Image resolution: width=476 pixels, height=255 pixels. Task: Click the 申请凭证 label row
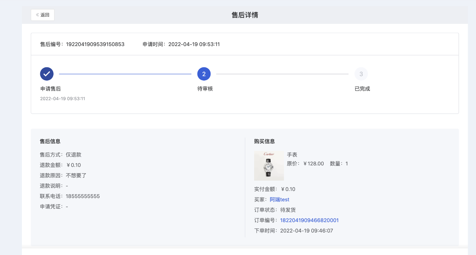[54, 207]
